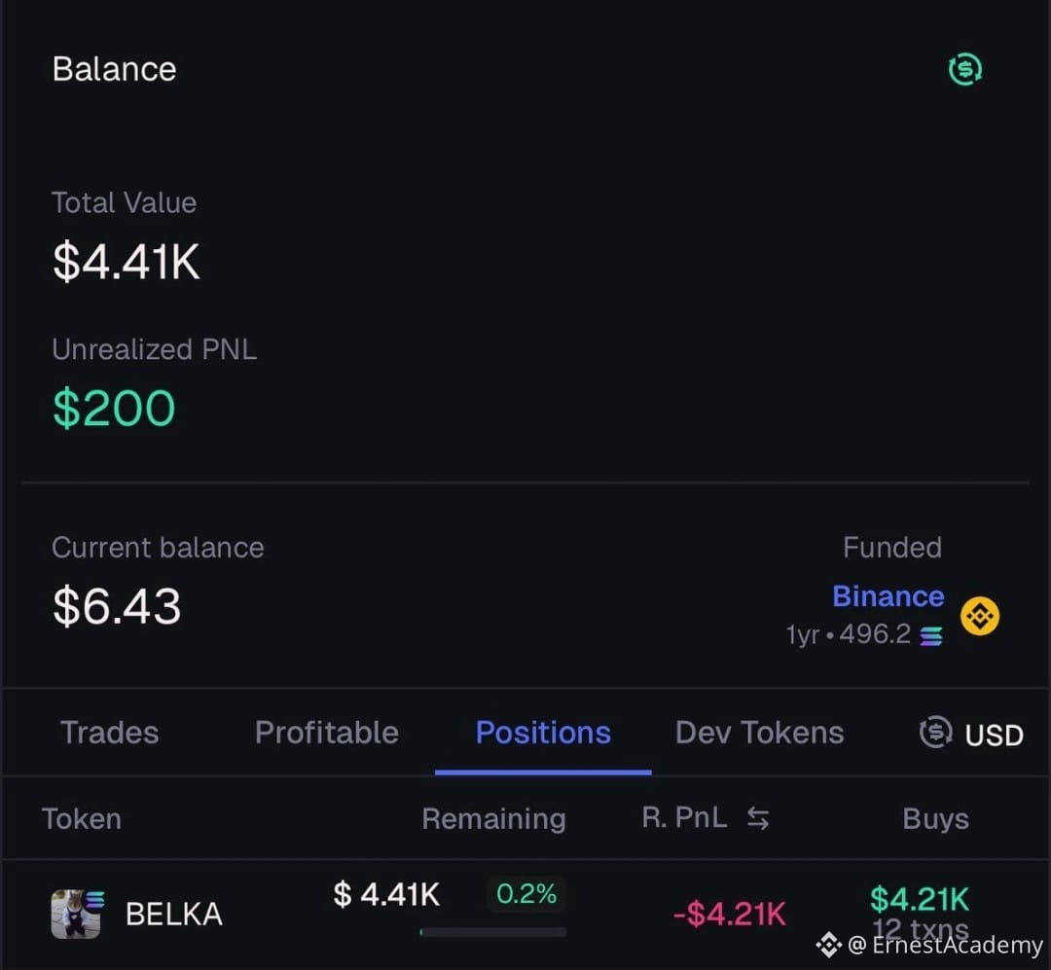
Task: Click the currency cycle icon beside USD
Action: click(x=936, y=732)
